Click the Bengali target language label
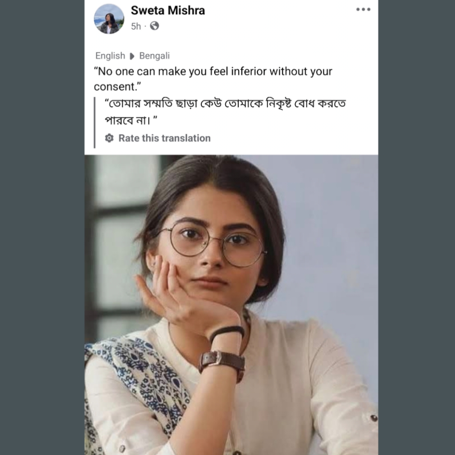 pyautogui.click(x=154, y=56)
